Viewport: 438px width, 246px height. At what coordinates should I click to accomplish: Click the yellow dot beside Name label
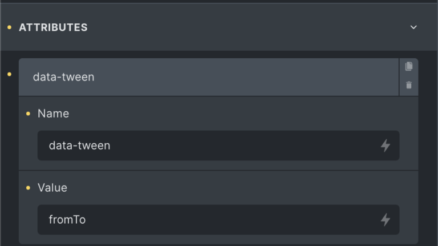(29, 114)
